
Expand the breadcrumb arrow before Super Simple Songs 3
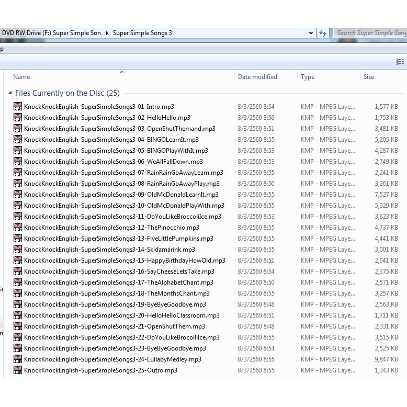(107, 33)
